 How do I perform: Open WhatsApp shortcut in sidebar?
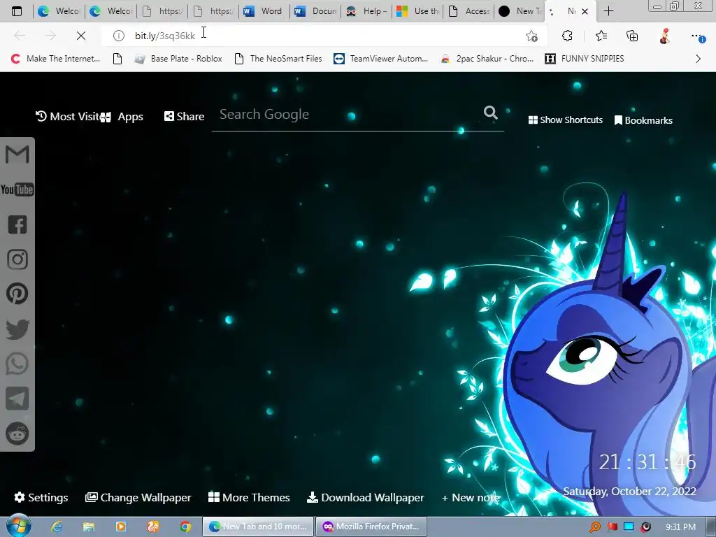tap(17, 364)
